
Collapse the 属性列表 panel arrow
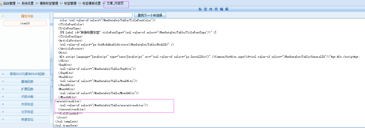[3, 16]
